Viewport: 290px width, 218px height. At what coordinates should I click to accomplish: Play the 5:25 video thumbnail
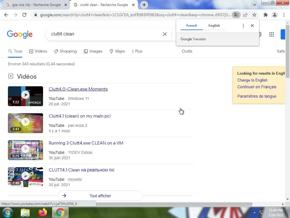(25, 150)
